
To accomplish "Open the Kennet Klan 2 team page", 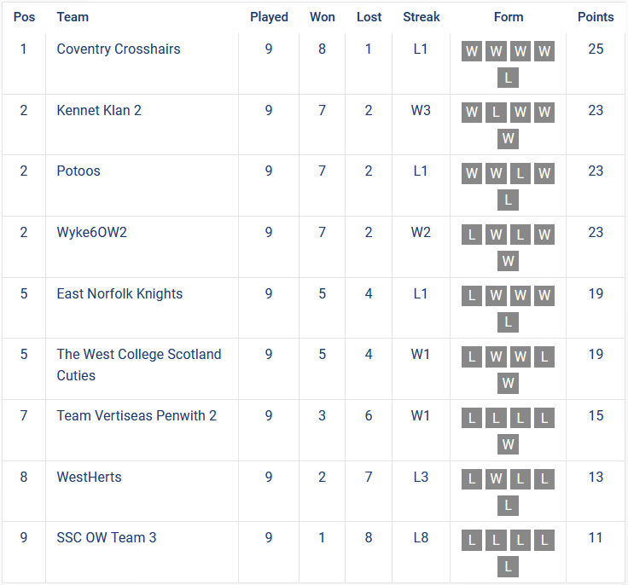I will (x=99, y=110).
